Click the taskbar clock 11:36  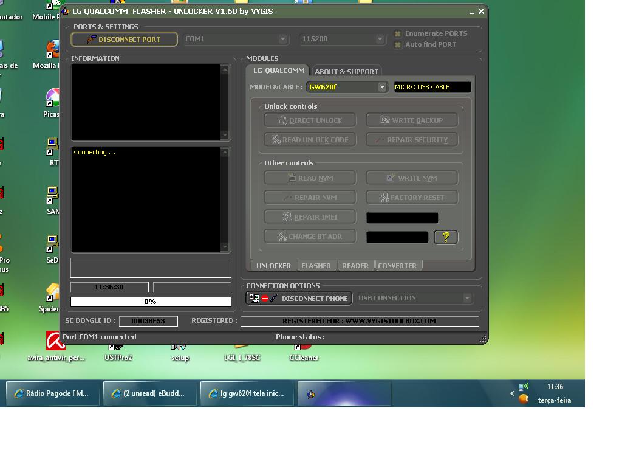pyautogui.click(x=555, y=387)
